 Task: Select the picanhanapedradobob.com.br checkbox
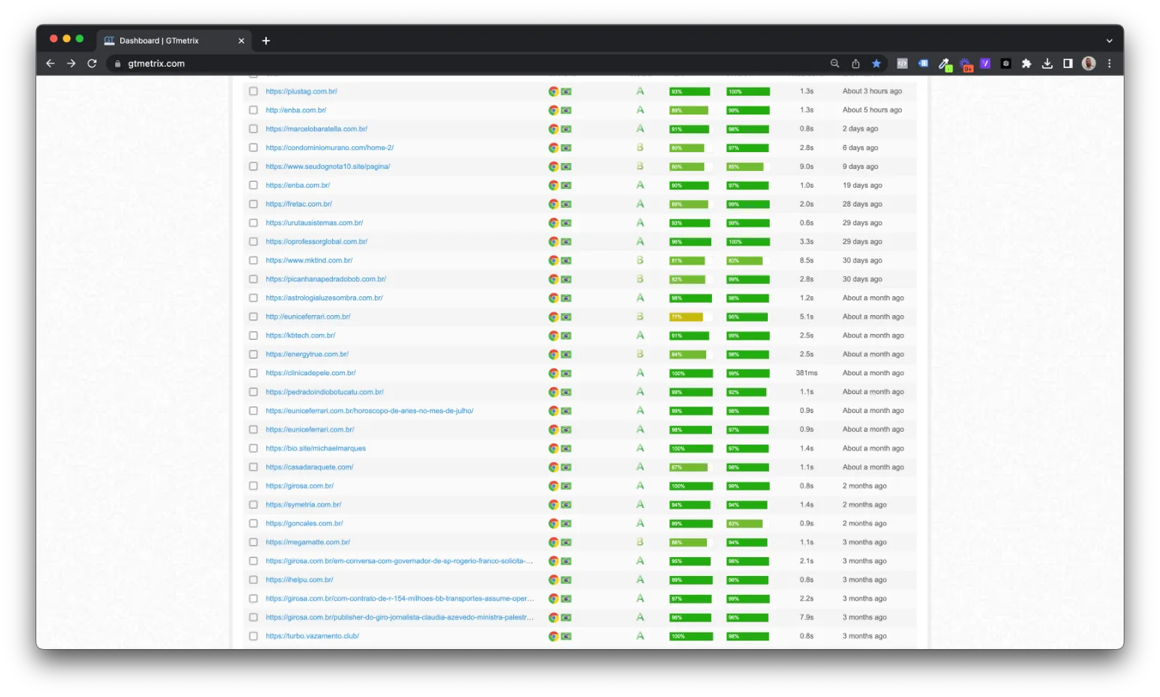(x=253, y=279)
